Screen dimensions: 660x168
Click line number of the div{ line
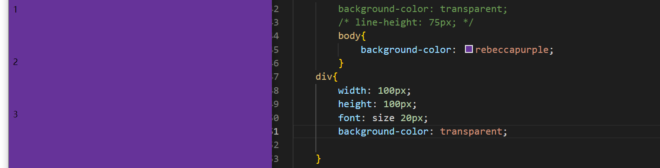click(275, 77)
